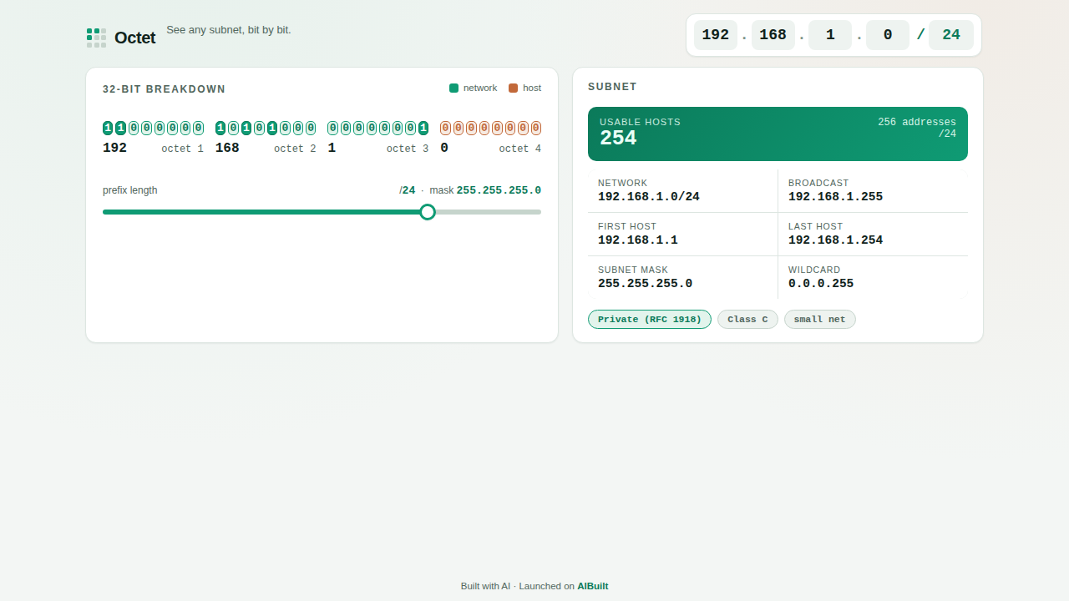Toggle the first bit of octet 3
The width and height of the screenshot is (1069, 601).
point(333,128)
